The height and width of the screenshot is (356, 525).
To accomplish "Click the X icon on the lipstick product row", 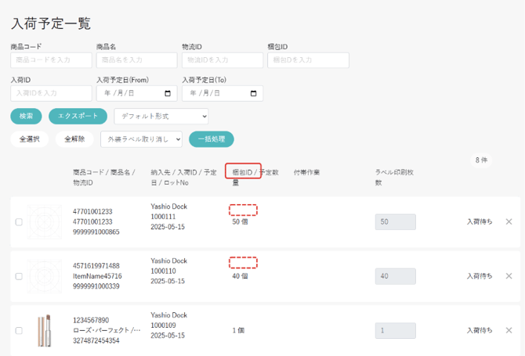I will pos(509,330).
